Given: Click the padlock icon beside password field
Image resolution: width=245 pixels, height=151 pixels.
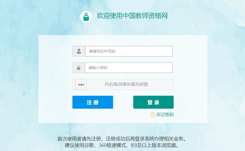Looking at the screenshot, I should [x=79, y=68].
